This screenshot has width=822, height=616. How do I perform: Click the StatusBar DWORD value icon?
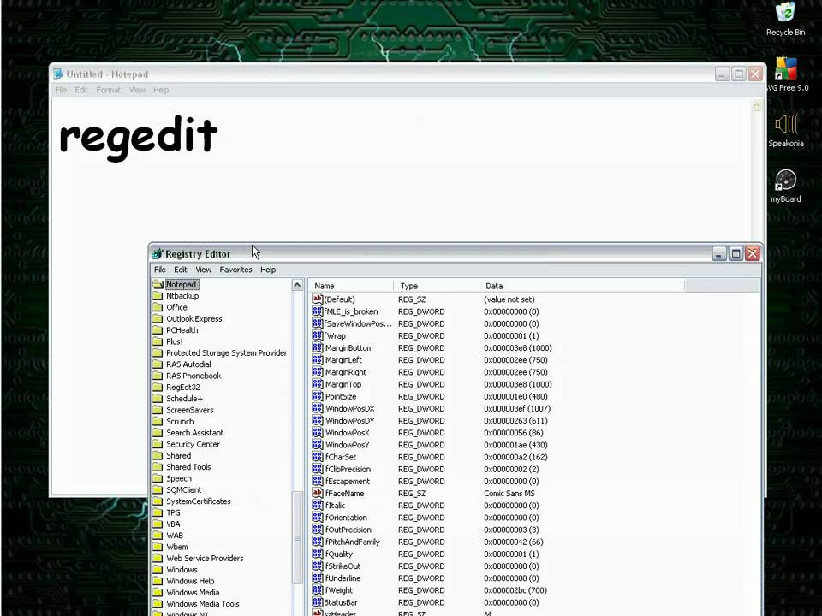(x=317, y=602)
